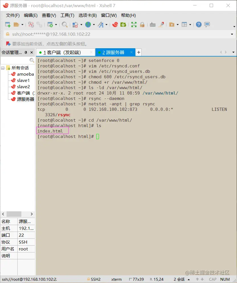The width and height of the screenshot is (237, 283).
Task: Close the 源服务器 tab
Action: [132, 52]
